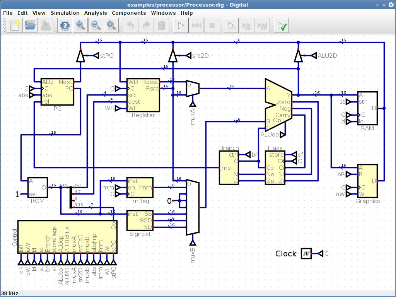
Task: Select the ROM component in the circuit
Action: (38, 187)
